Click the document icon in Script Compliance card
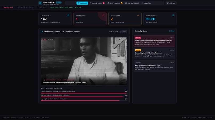This screenshot has height=120, width=215. tap(173, 15)
